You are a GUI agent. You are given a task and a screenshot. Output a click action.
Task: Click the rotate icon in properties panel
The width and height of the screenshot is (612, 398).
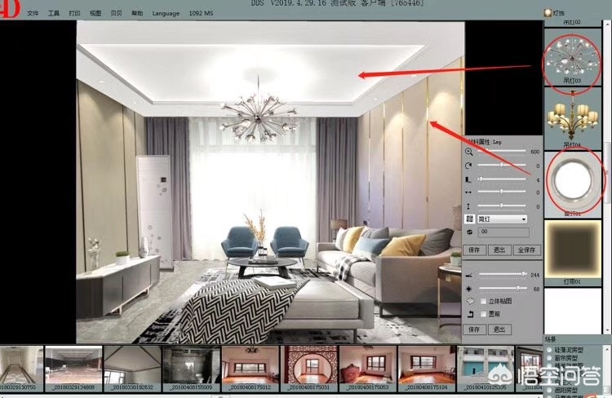coord(469,166)
